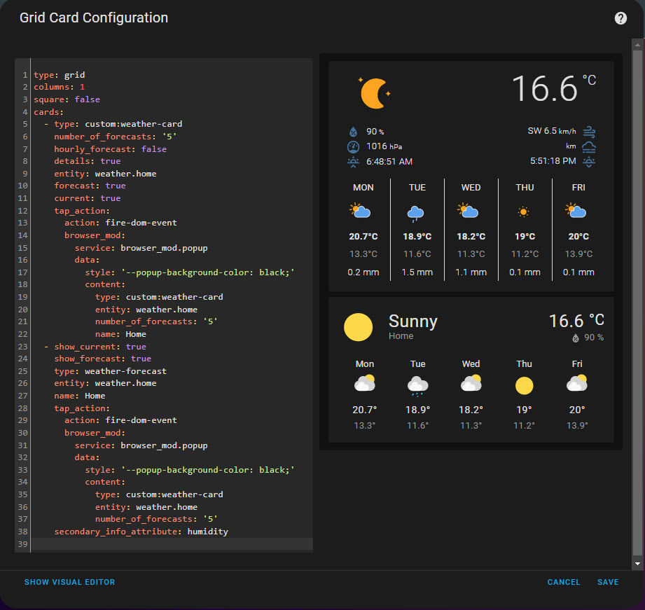Open help via the question mark icon
645x610 pixels.
[620, 18]
